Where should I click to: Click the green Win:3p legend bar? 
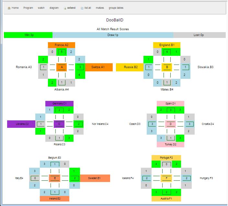coord(28,35)
